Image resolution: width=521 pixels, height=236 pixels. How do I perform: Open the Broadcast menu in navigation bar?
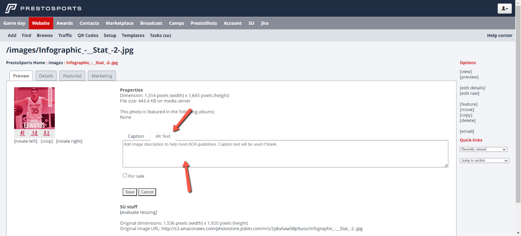point(151,23)
